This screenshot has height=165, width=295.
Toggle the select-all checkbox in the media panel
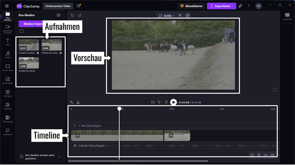pos(21,31)
